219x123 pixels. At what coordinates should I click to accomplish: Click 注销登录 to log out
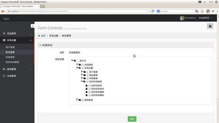[11, 76]
